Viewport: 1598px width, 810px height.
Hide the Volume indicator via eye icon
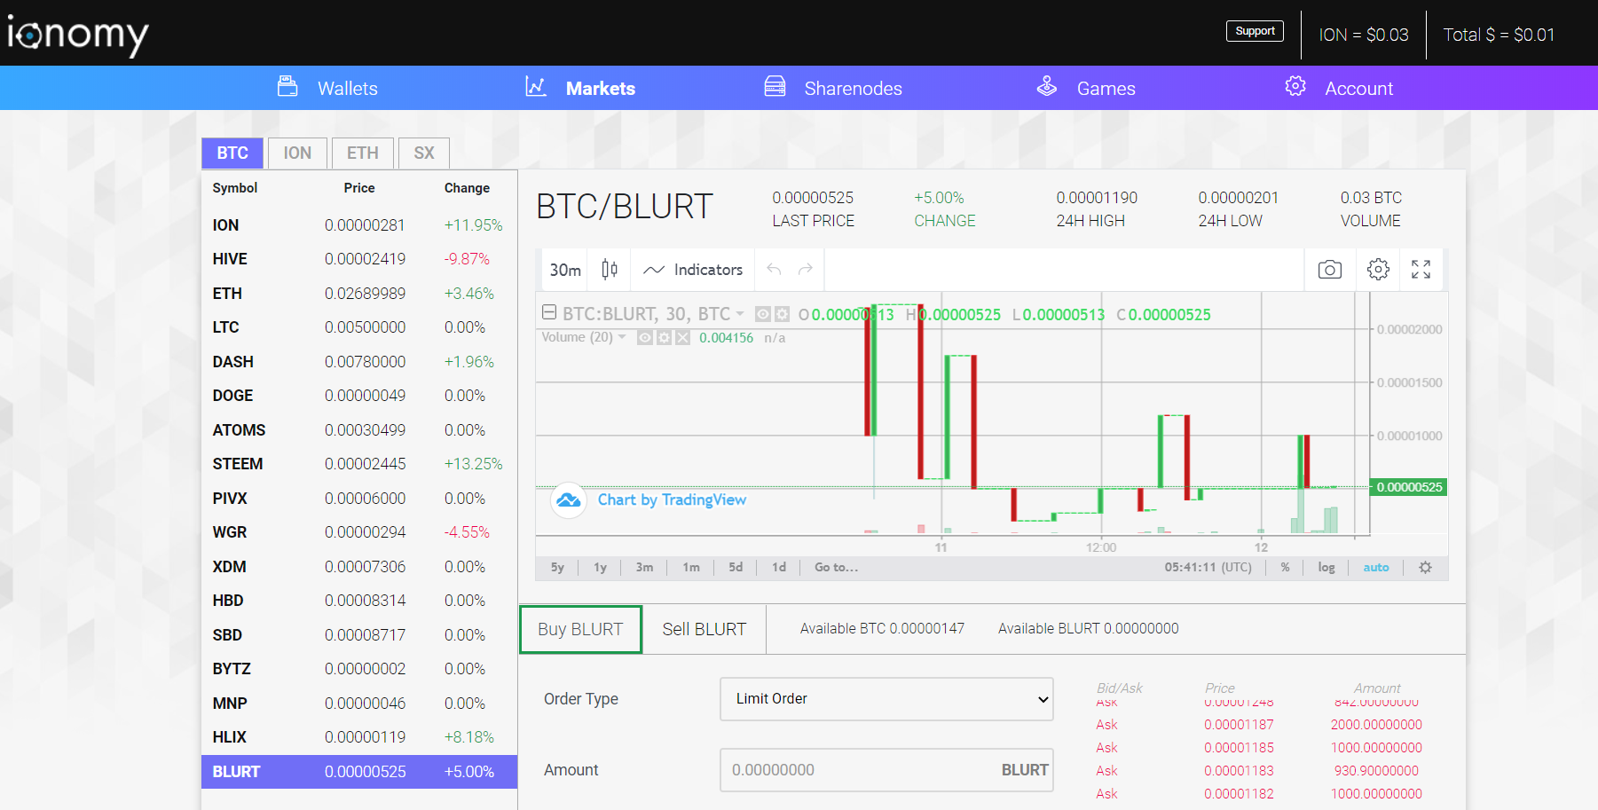645,338
